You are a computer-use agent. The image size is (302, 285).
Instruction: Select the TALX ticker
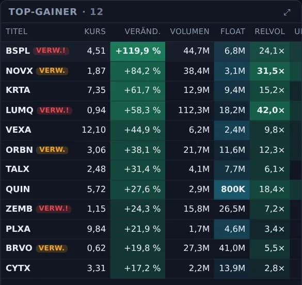pos(18,169)
